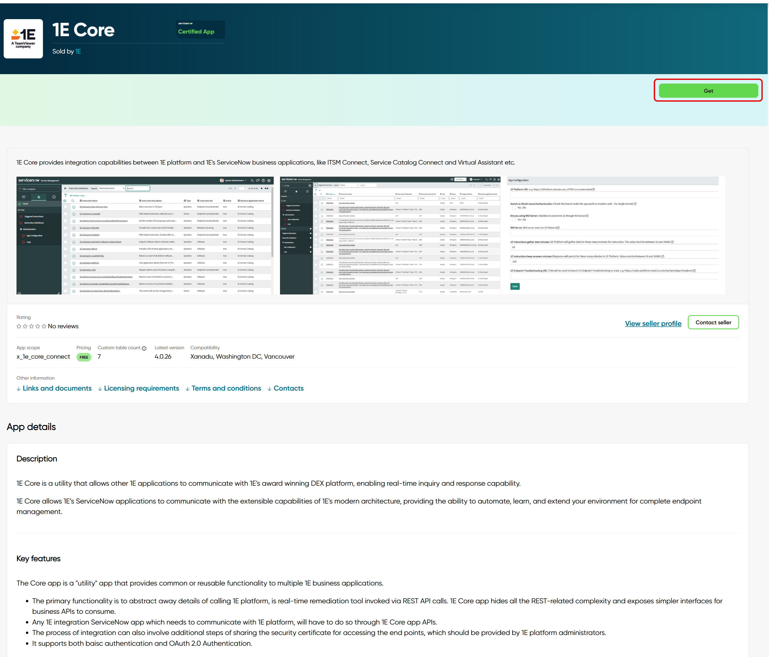The image size is (769, 657).
Task: Jump to Contacts section
Action: click(x=288, y=388)
